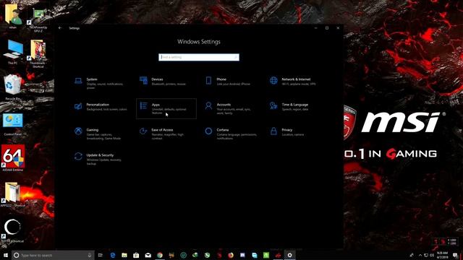Viewport: 463px width, 260px height.
Task: Open the Cortana settings category
Action: click(x=231, y=134)
